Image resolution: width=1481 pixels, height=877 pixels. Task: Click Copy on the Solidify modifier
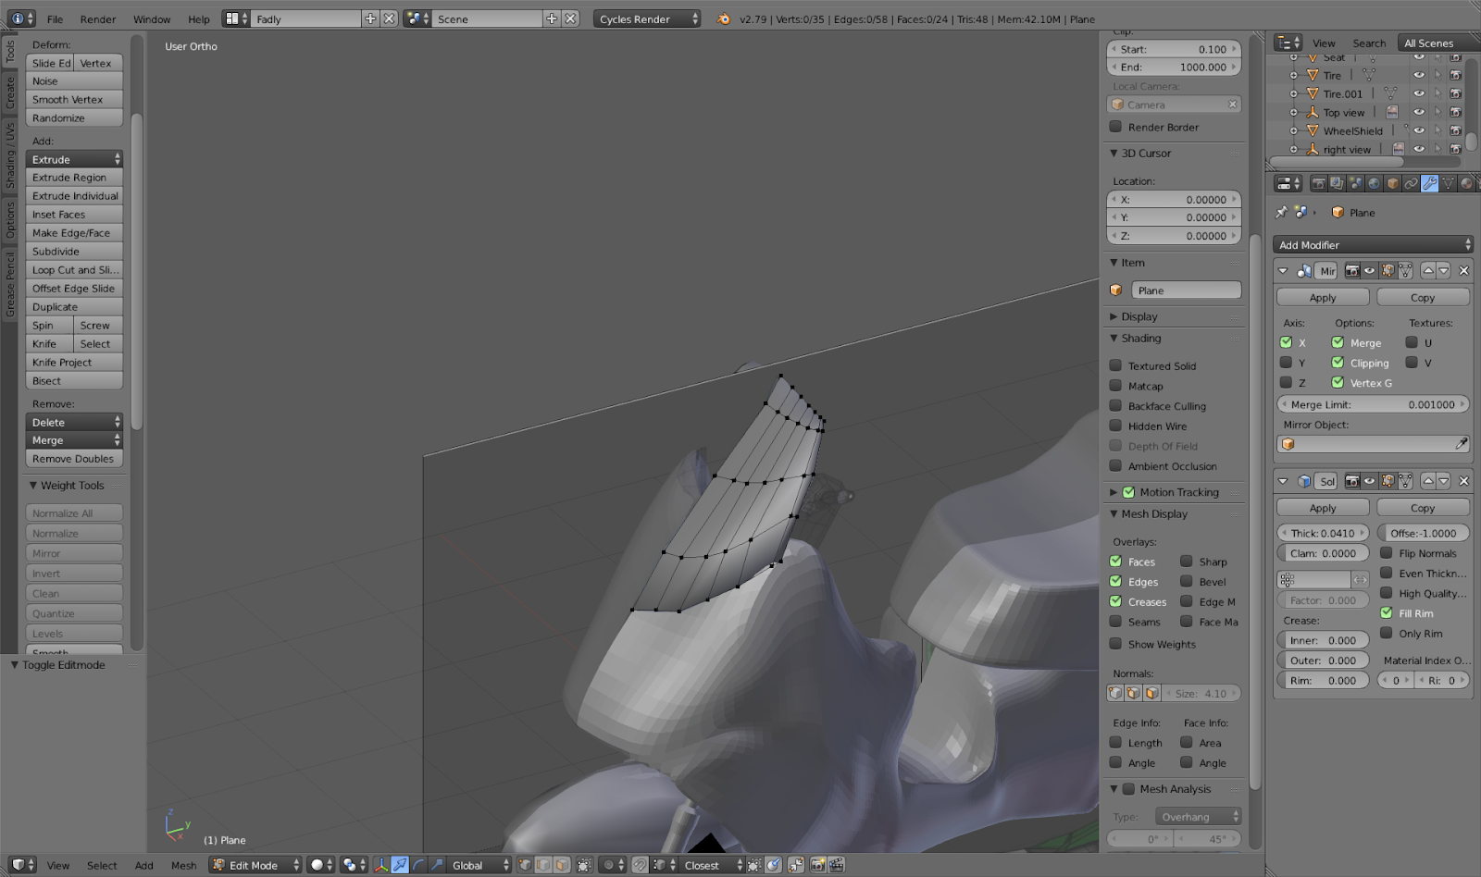(1423, 508)
